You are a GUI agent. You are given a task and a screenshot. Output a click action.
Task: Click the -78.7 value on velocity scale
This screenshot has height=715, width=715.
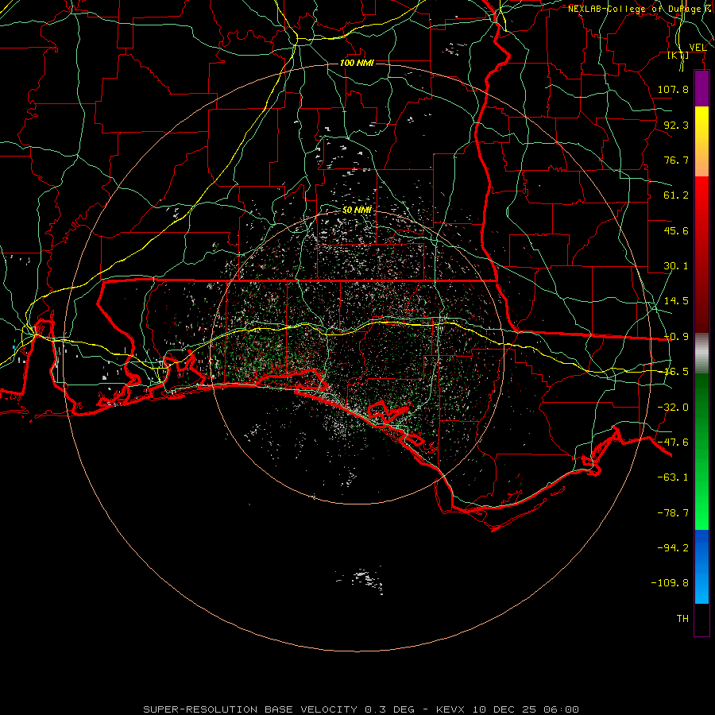click(673, 513)
